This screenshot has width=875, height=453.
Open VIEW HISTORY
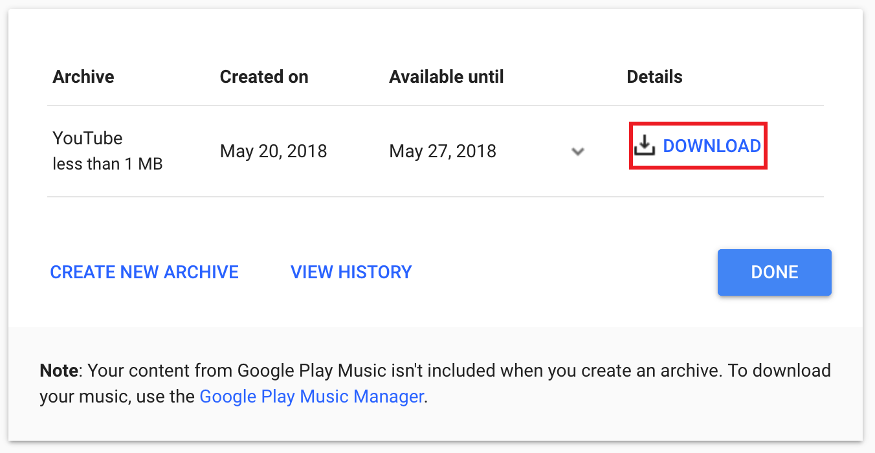click(351, 272)
